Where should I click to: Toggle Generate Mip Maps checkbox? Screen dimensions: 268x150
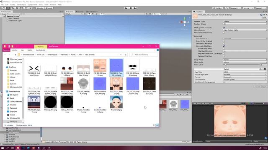pyautogui.click(x=224, y=46)
